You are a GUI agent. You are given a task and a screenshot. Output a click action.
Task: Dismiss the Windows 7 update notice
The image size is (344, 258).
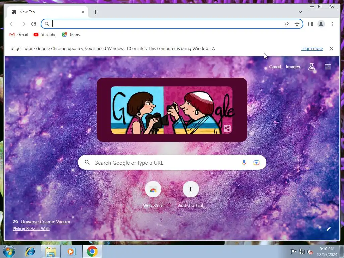(331, 48)
